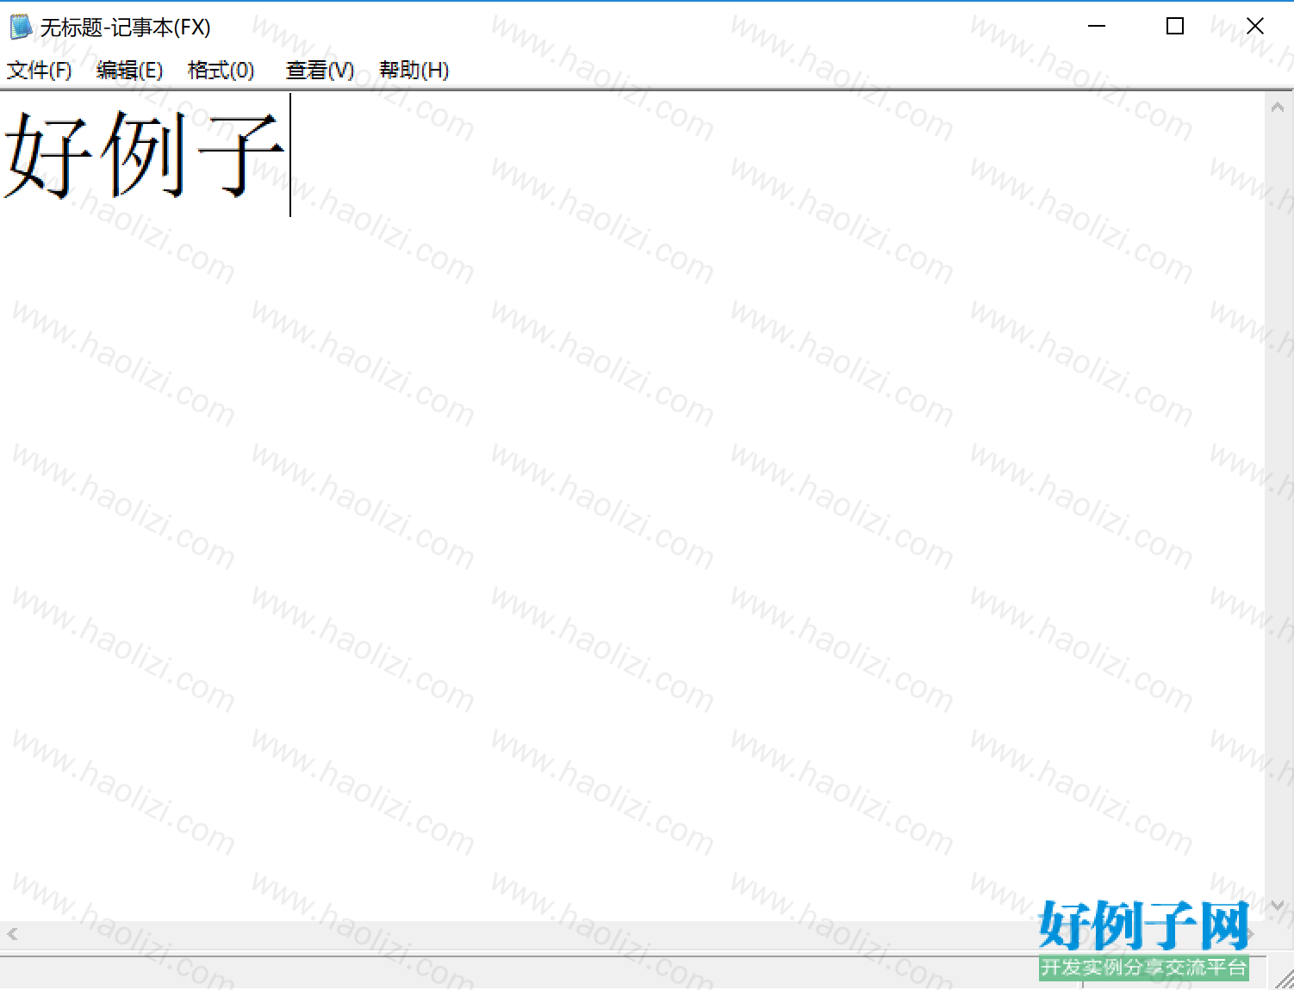The image size is (1294, 990).
Task: Open the 格式(O) menu
Action: point(221,71)
